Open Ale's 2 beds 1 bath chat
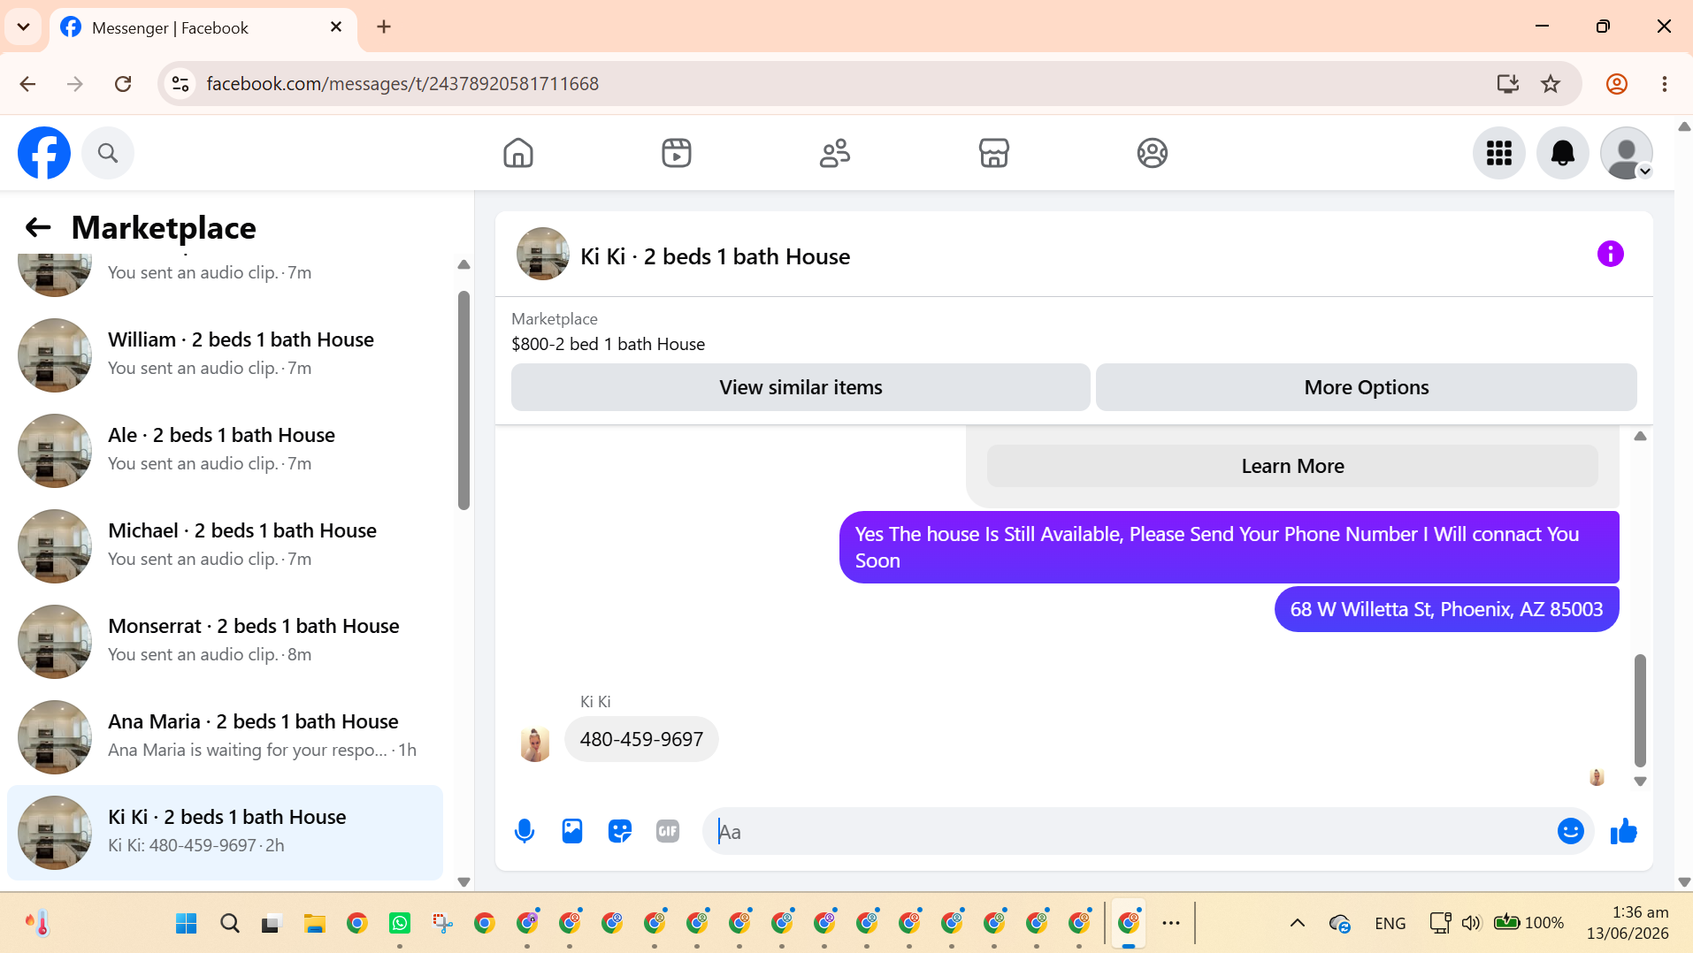Viewport: 1693px width, 953px height. [225, 451]
